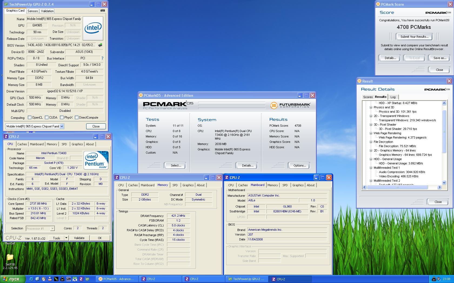454x283 pixels.
Task: Switch to the Log tab in Result Details
Action: tap(393, 97)
